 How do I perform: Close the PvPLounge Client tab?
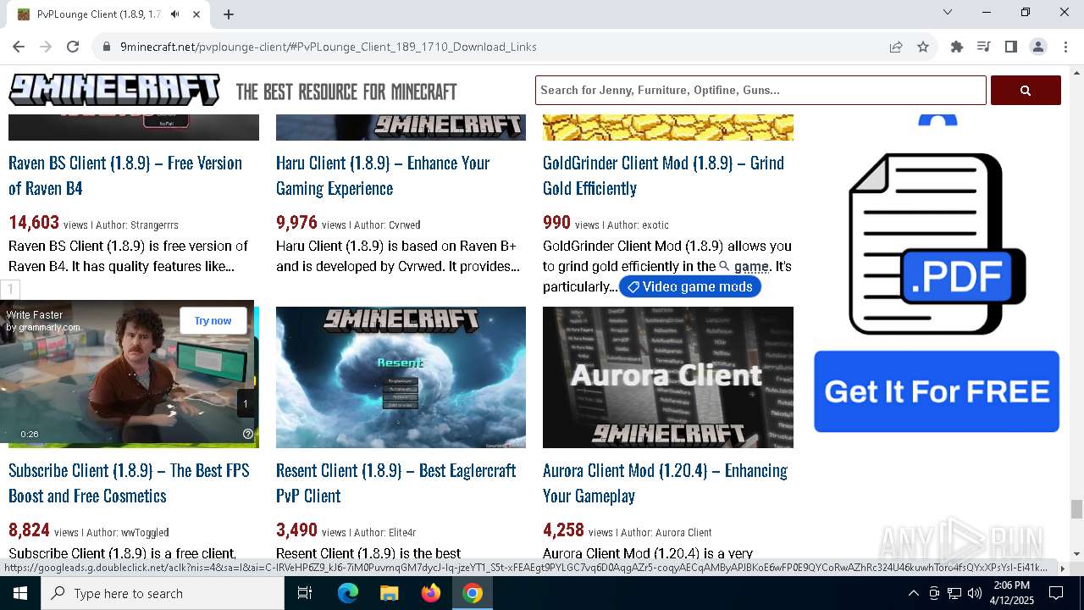point(197,14)
